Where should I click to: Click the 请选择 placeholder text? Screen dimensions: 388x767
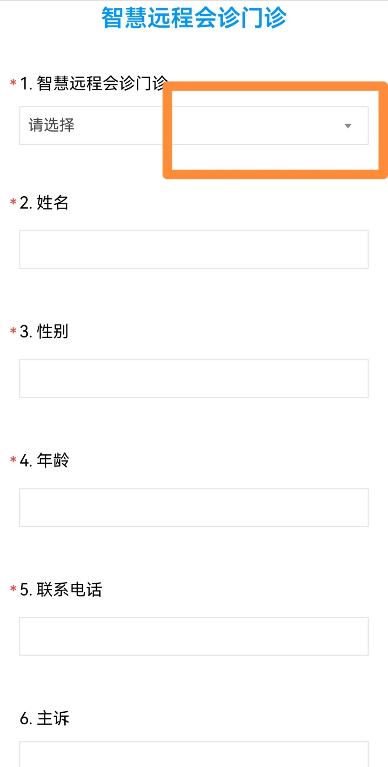click(52, 125)
